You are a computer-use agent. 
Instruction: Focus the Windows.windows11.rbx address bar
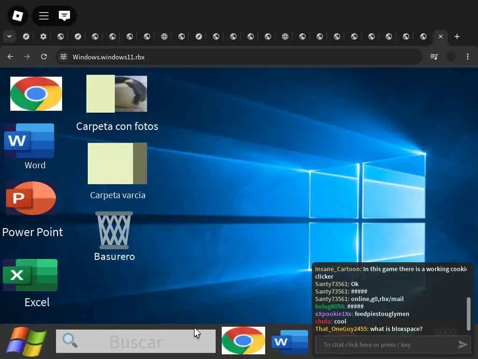239,57
